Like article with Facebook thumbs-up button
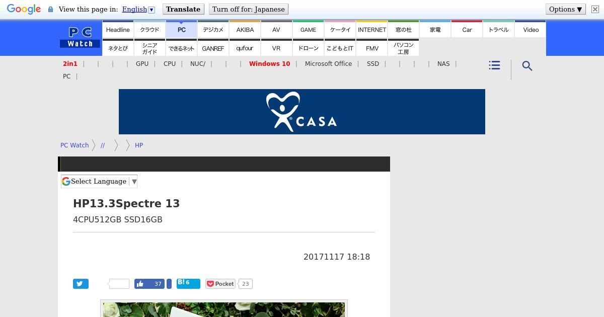The height and width of the screenshot is (317, 604). click(149, 284)
